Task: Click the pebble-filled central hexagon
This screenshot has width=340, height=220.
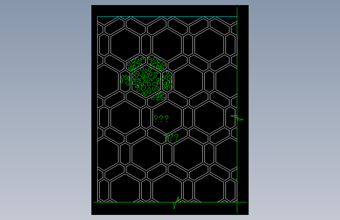Action: pyautogui.click(x=146, y=81)
